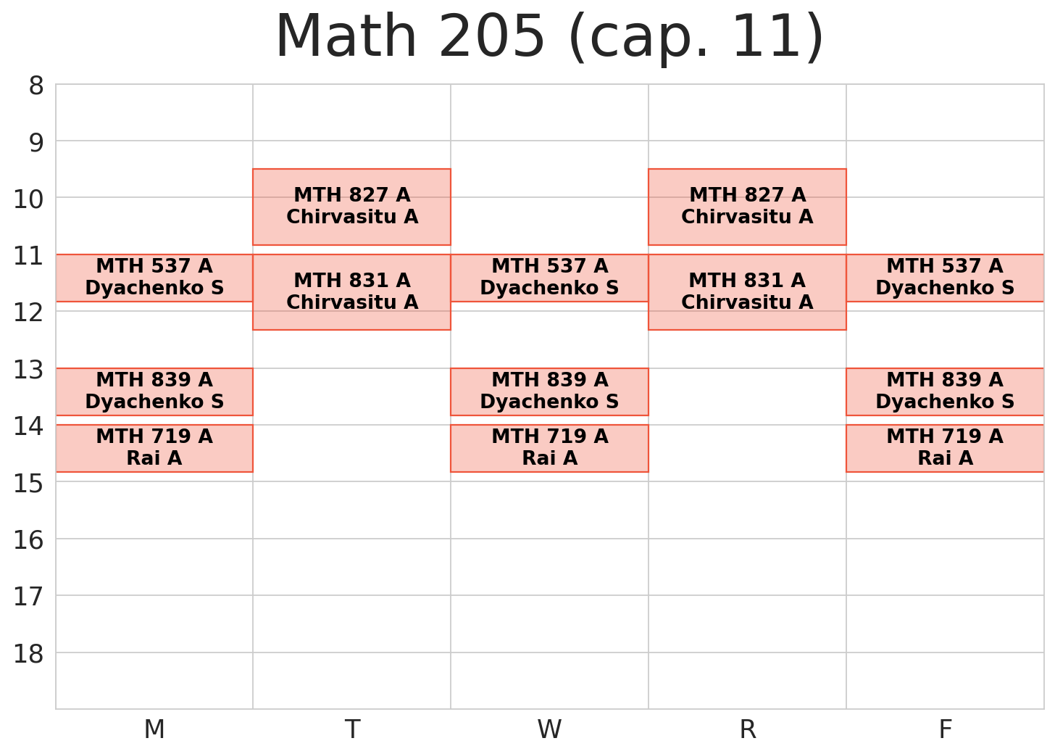This screenshot has height=754, width=1055.
Task: Click the Friday MTH 537 A block
Action: pos(945,278)
